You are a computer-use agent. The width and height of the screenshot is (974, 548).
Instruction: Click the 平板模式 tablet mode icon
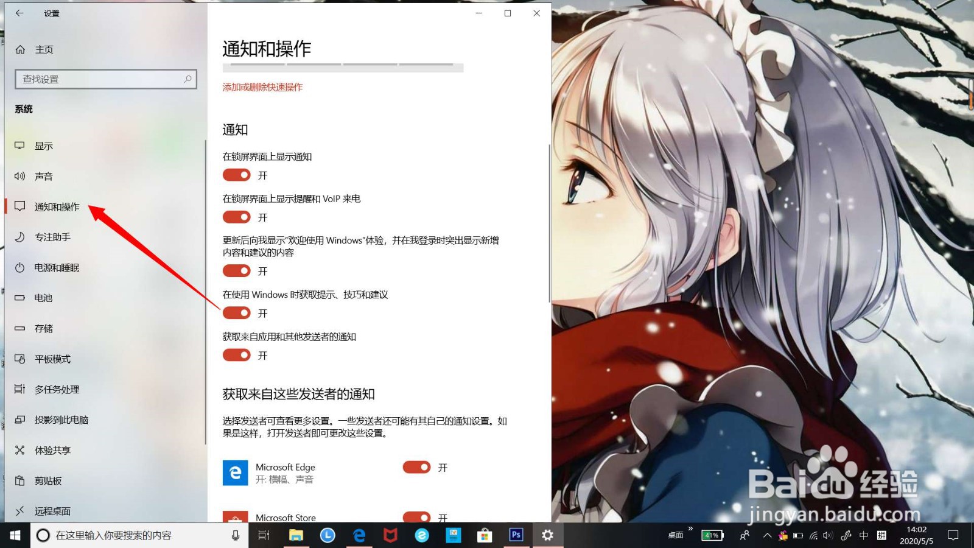click(x=20, y=359)
